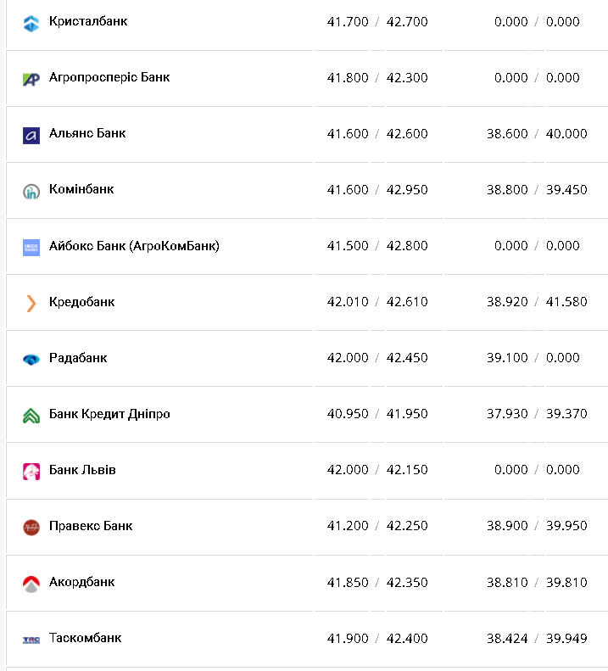Select the Кредобанк rate 42.010 / 42.610
The width and height of the screenshot is (608, 671).
(377, 302)
